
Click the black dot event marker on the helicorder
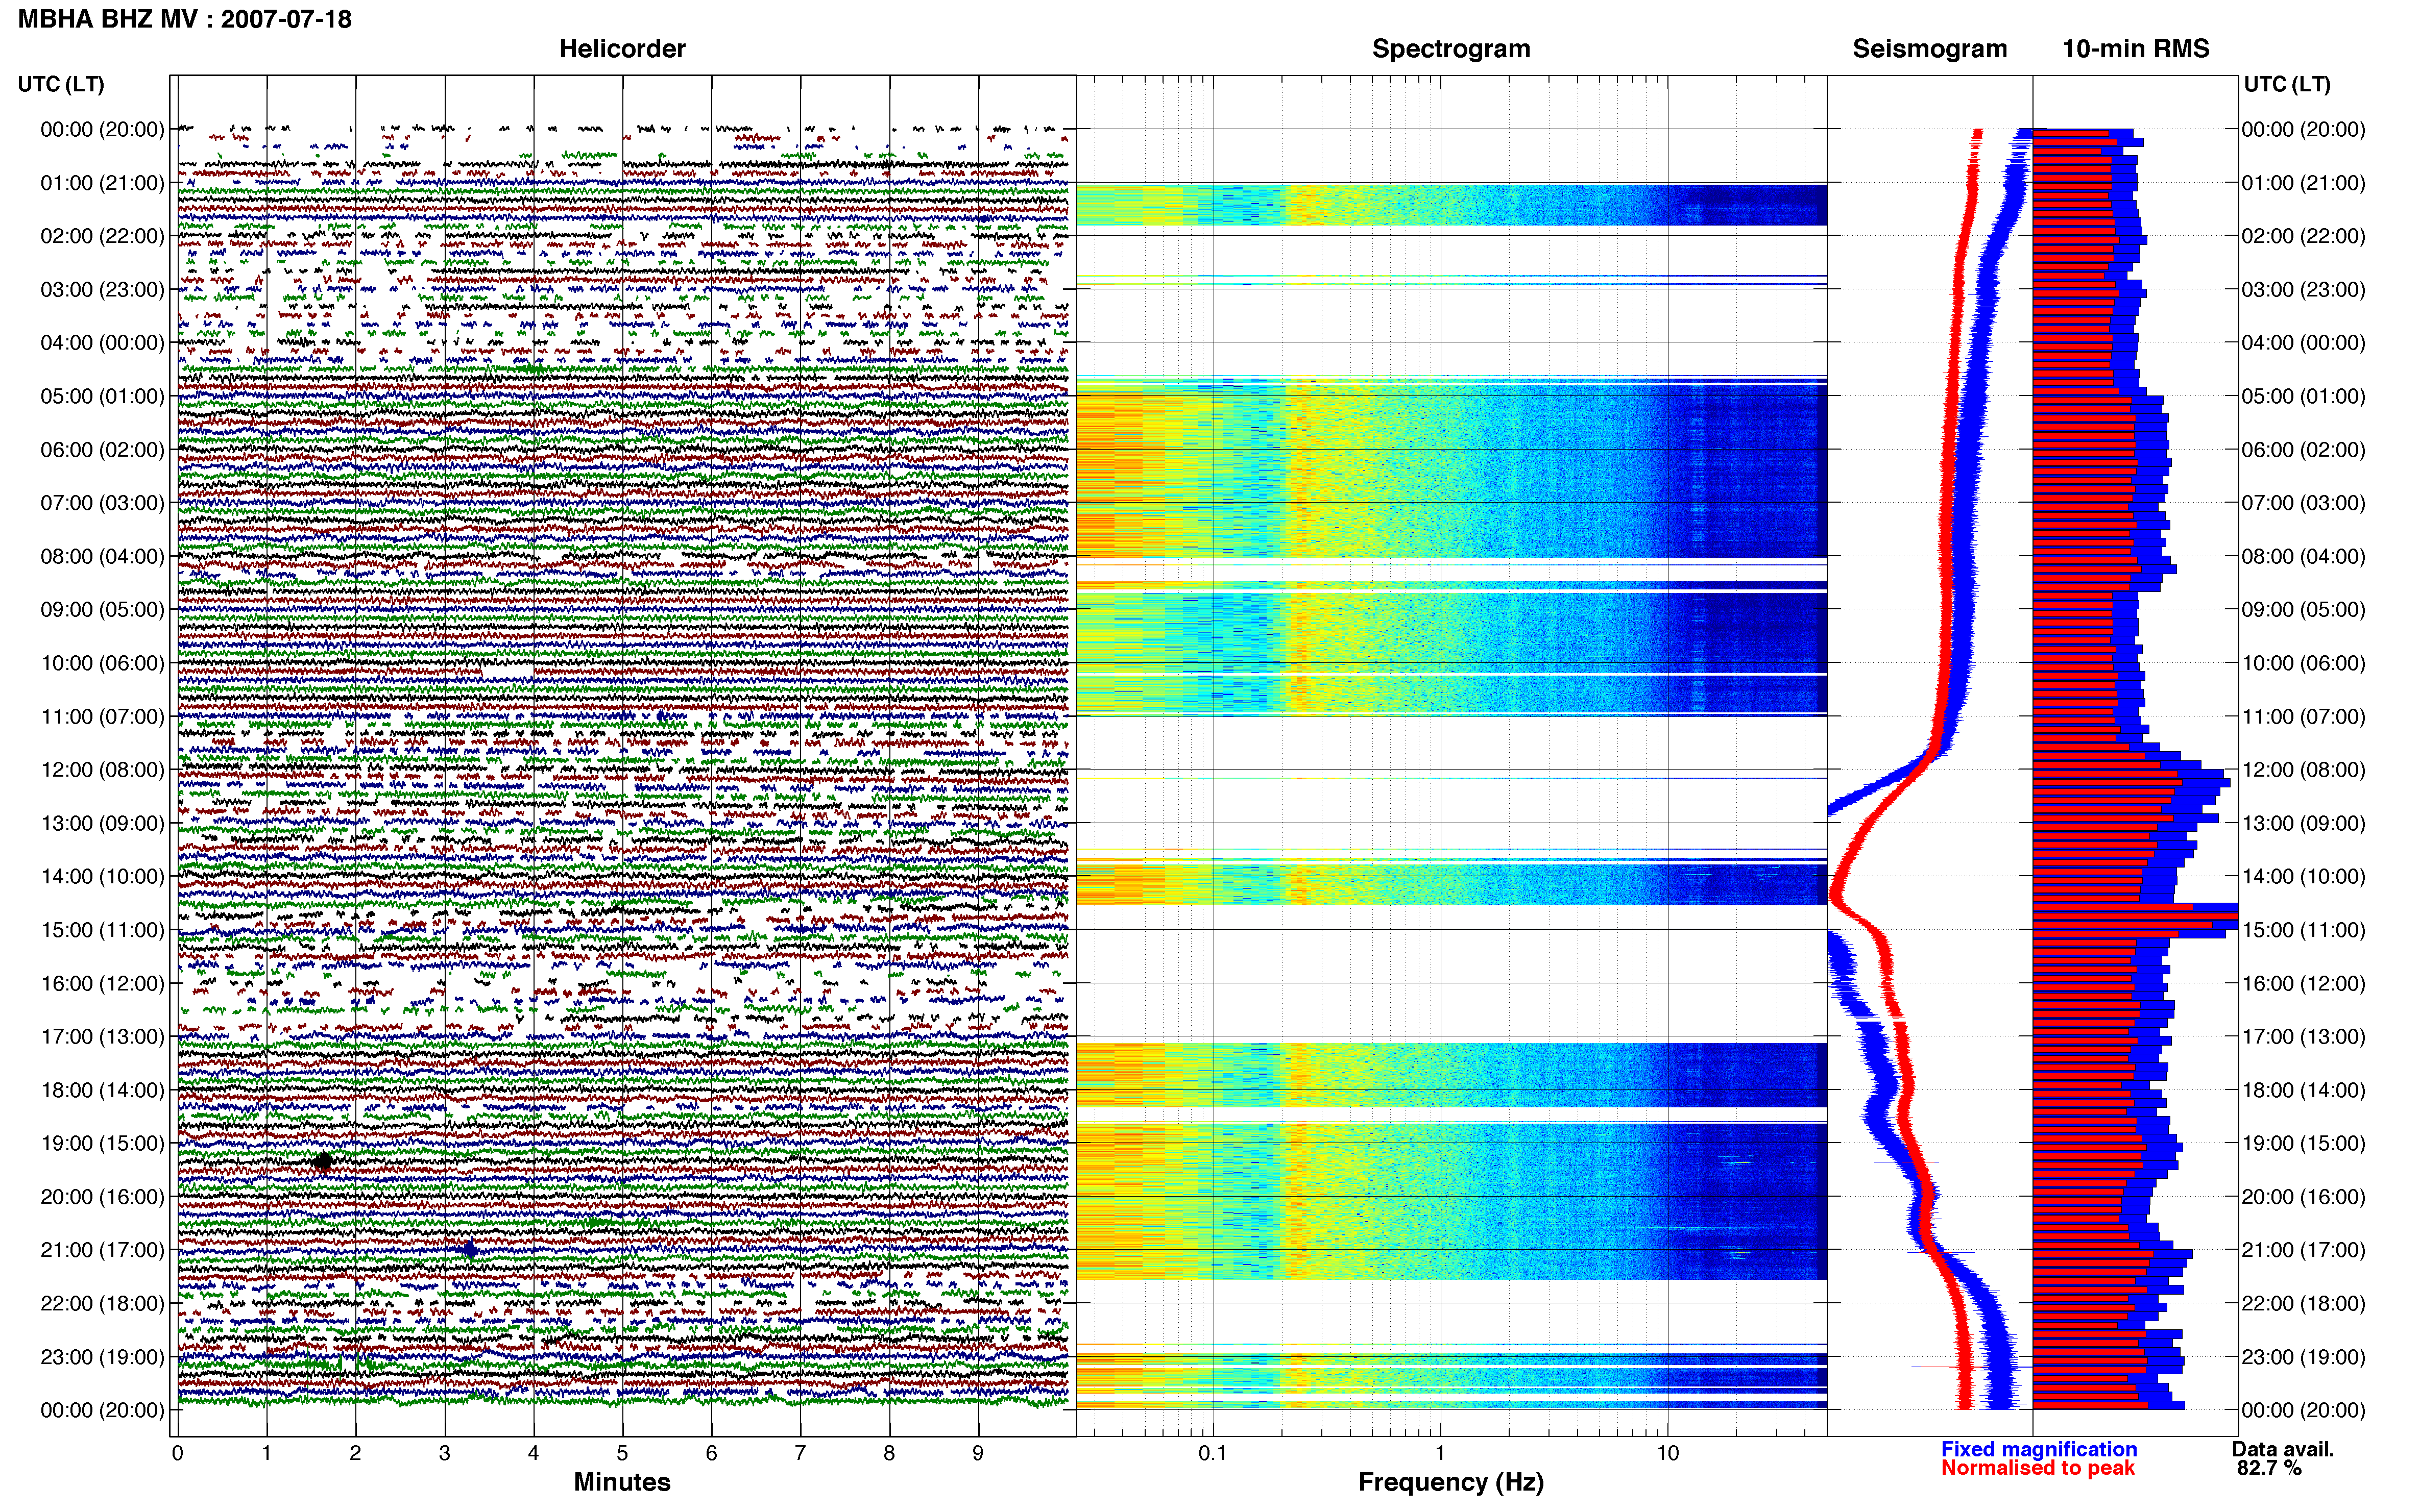(x=322, y=1161)
